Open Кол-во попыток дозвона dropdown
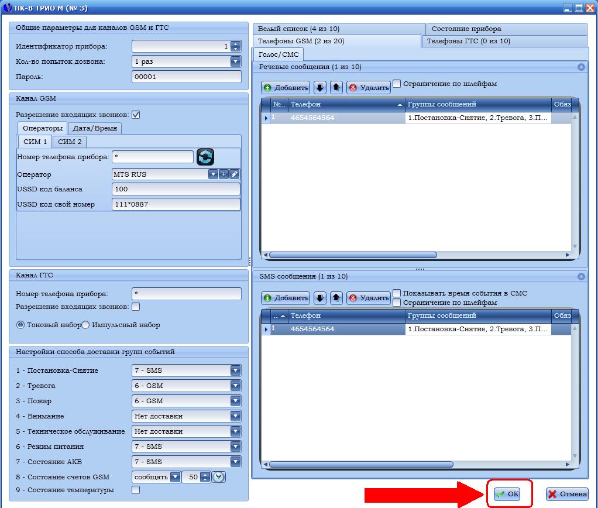This screenshot has width=598, height=508. click(x=235, y=61)
